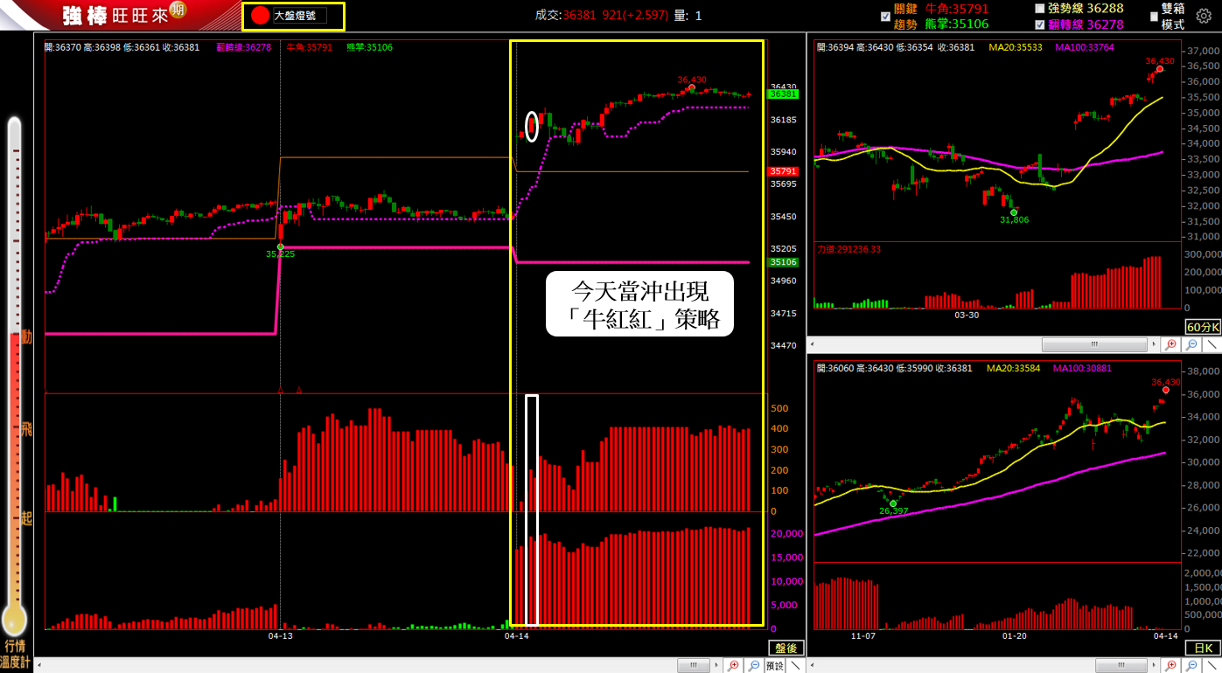The height and width of the screenshot is (673, 1222).
Task: Click the 預設 reset button
Action: point(774,665)
